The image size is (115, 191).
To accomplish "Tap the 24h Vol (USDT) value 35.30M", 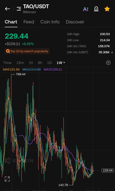I will [x=104, y=52].
